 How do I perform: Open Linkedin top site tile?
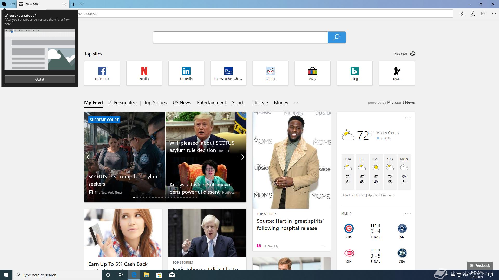pos(186,73)
